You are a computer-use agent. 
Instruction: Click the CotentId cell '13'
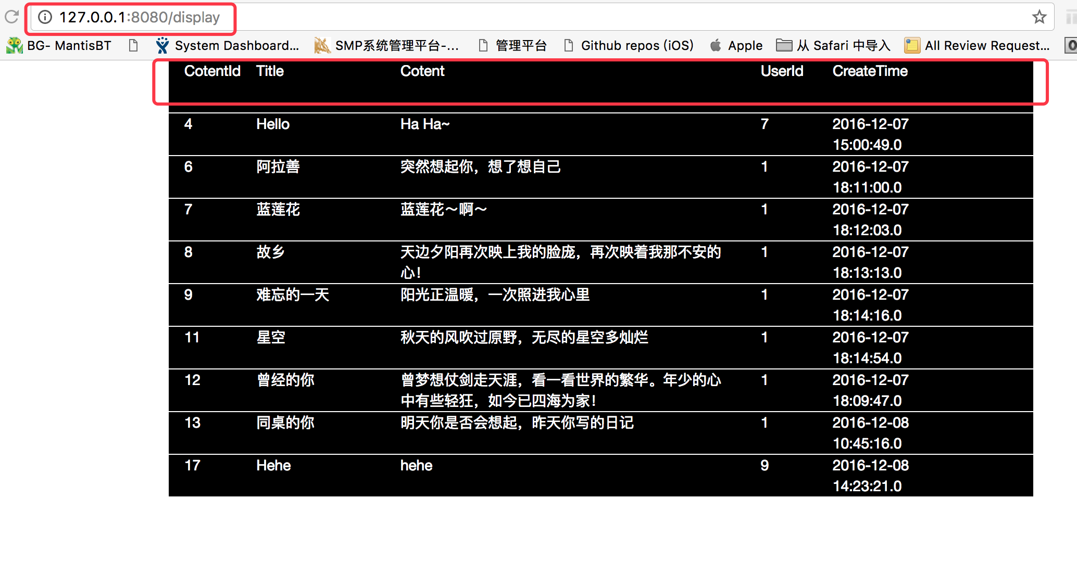pos(192,423)
